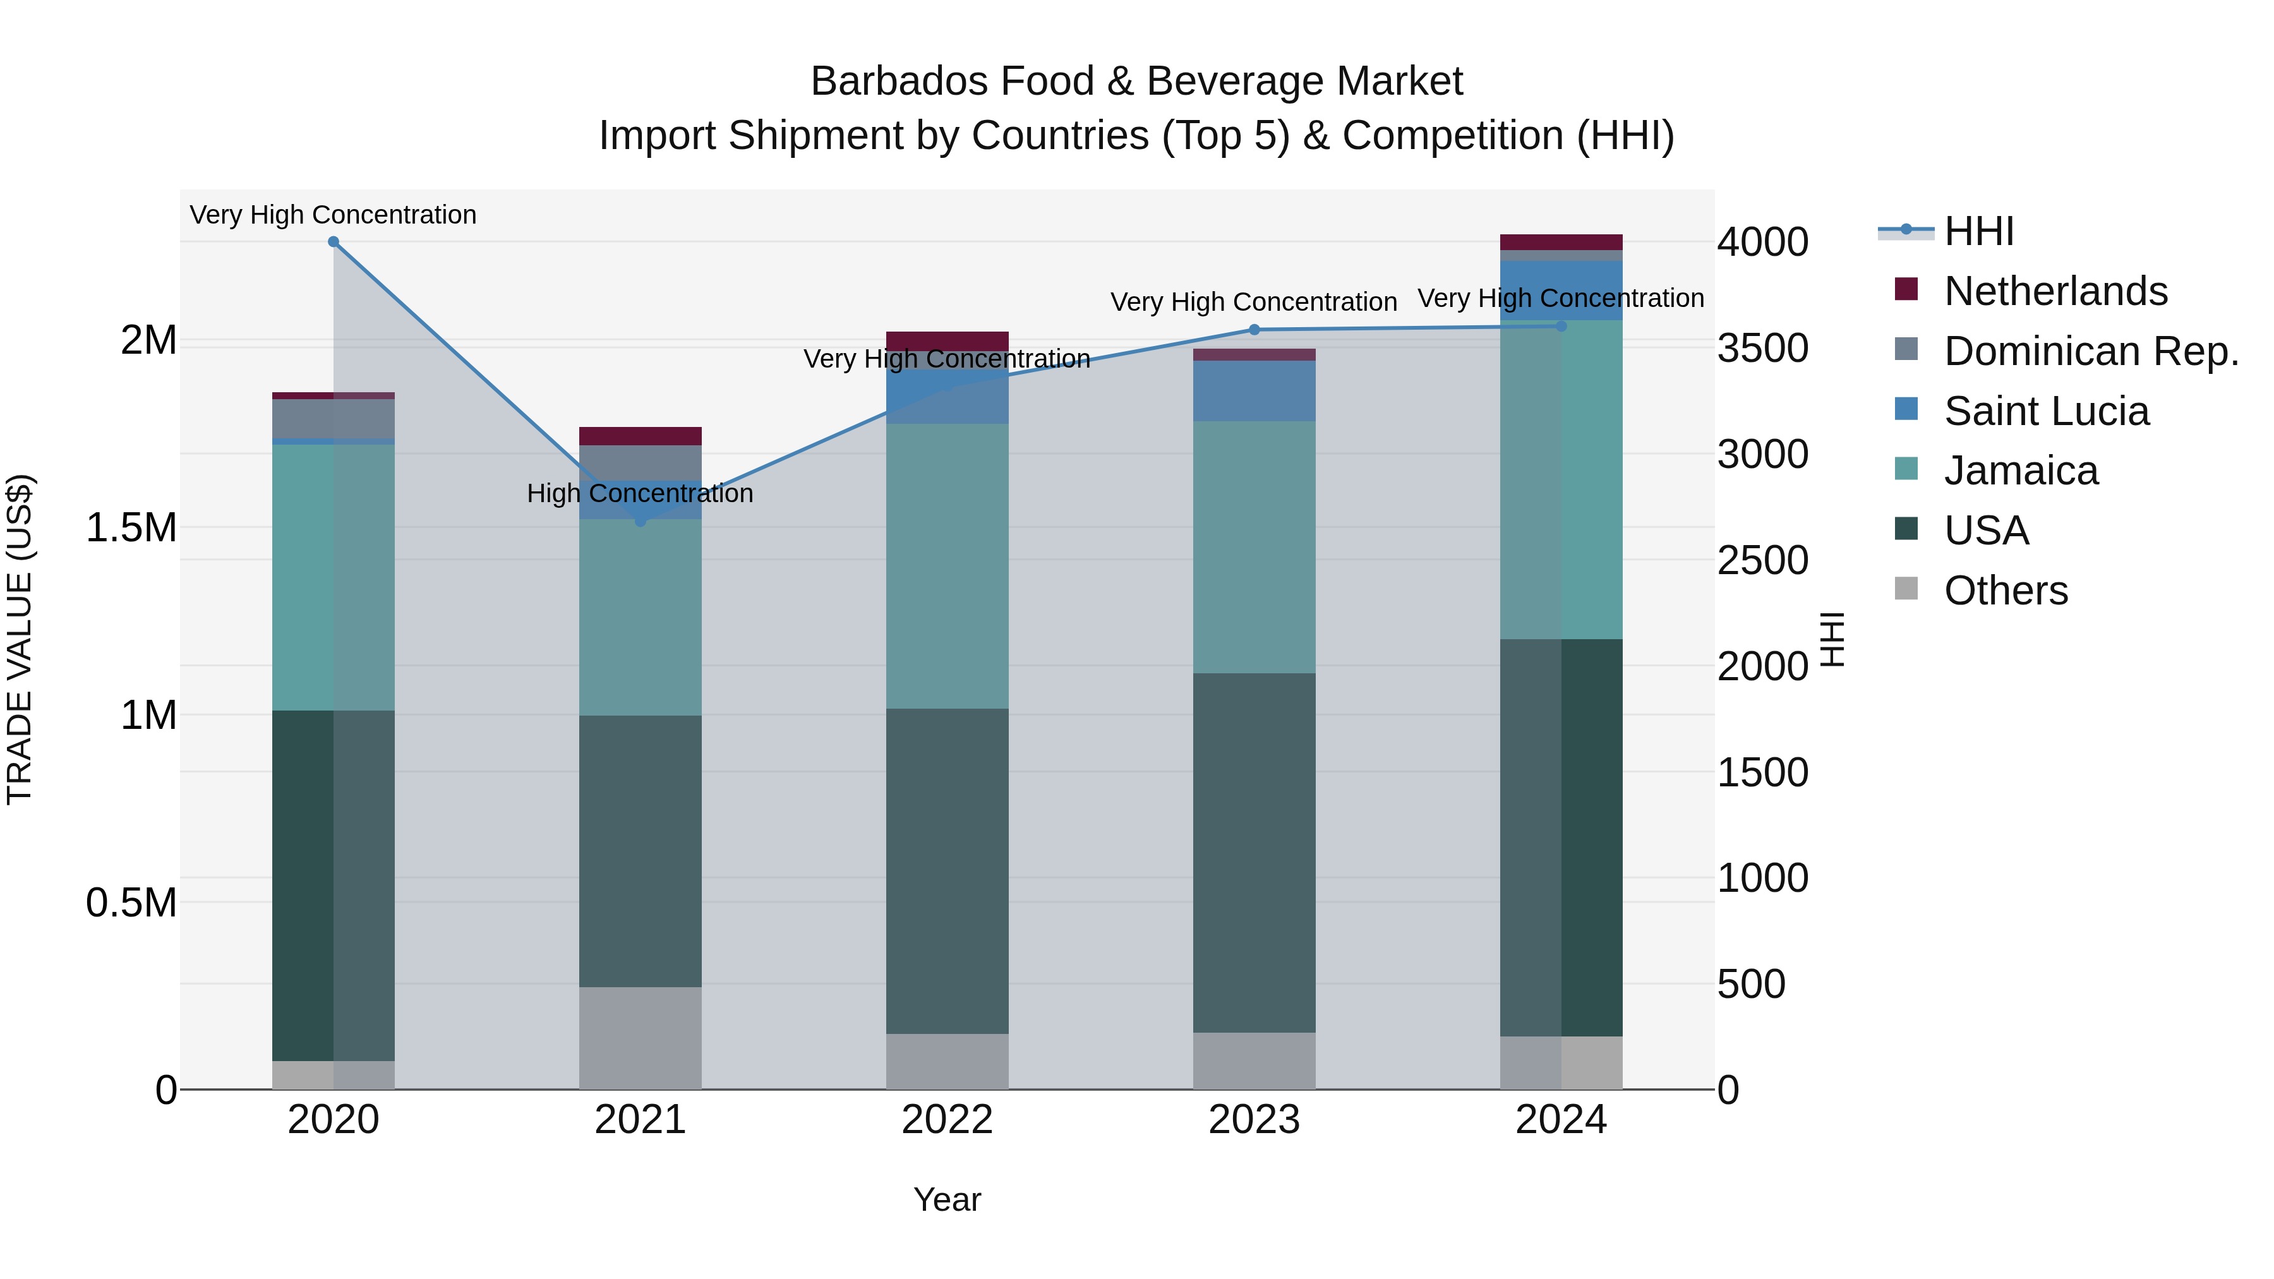Click the 'Year' x-axis title
Image resolution: width=2274 pixels, height=1279 pixels.
(948, 1201)
